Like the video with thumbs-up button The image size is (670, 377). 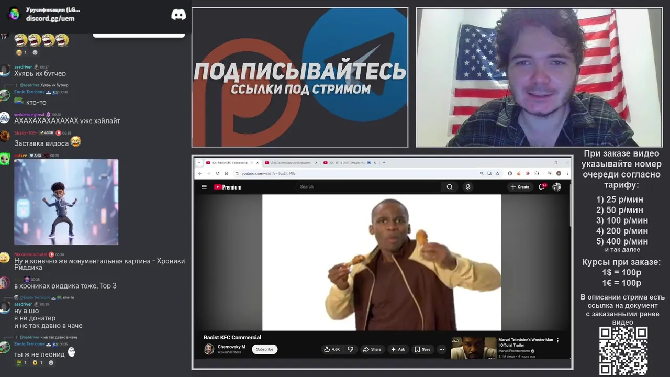[x=332, y=349]
